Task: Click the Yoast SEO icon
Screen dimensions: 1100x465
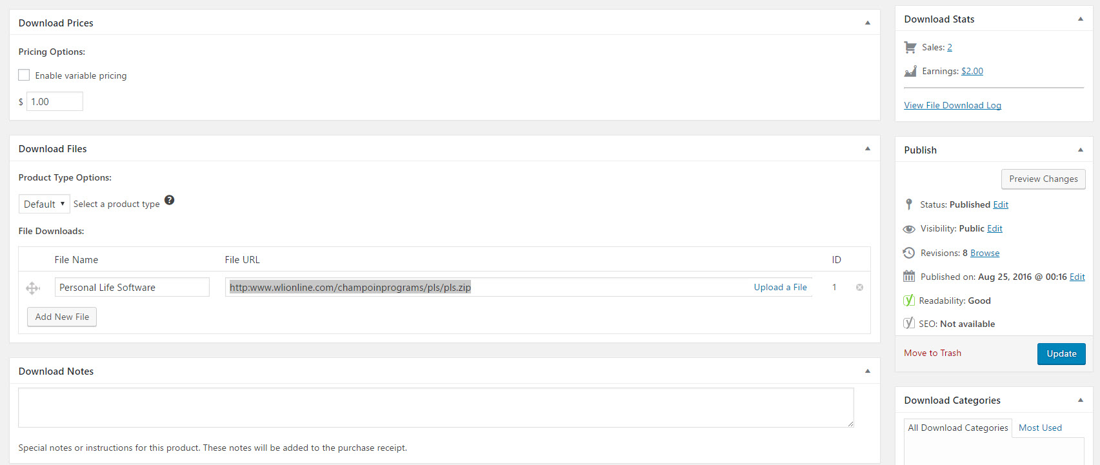Action: click(908, 324)
